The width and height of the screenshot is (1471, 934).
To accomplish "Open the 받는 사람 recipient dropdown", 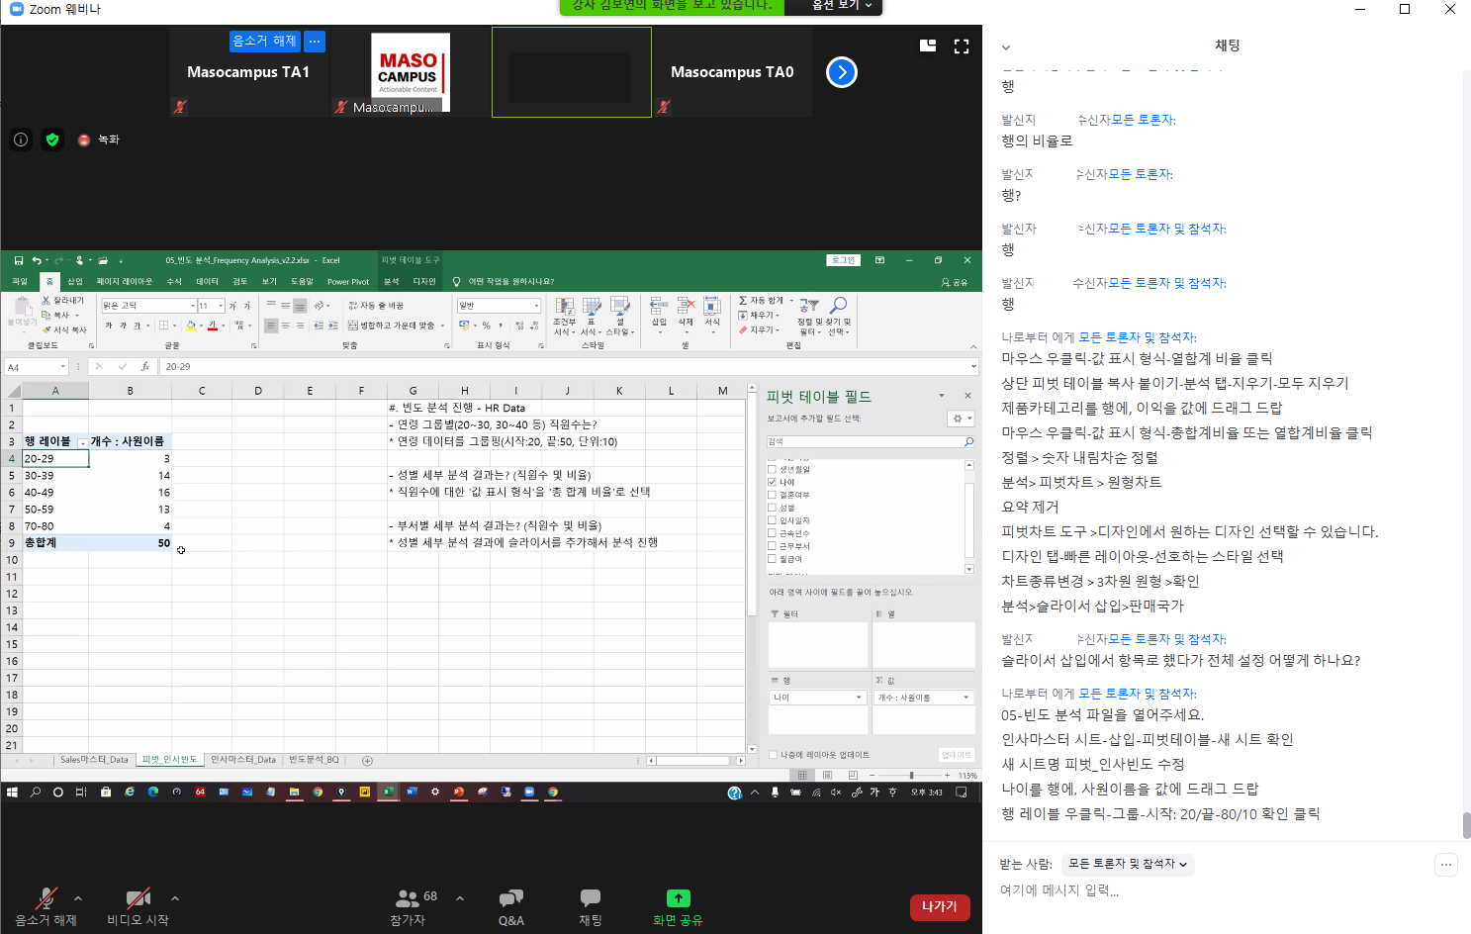I will 1127,864.
